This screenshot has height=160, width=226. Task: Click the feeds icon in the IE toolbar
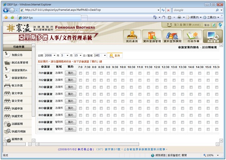coord(170,17)
